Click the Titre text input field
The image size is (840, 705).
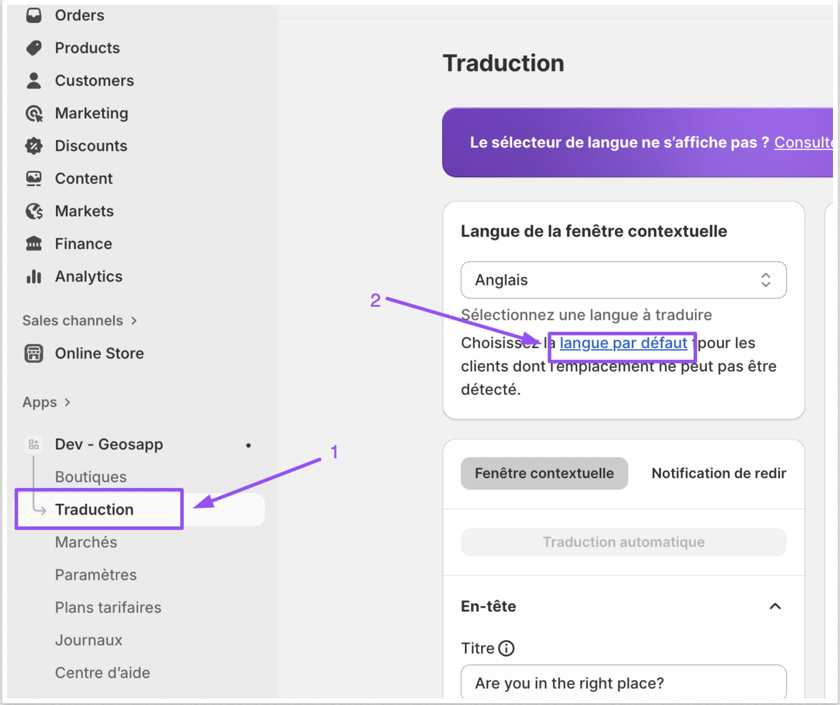623,683
